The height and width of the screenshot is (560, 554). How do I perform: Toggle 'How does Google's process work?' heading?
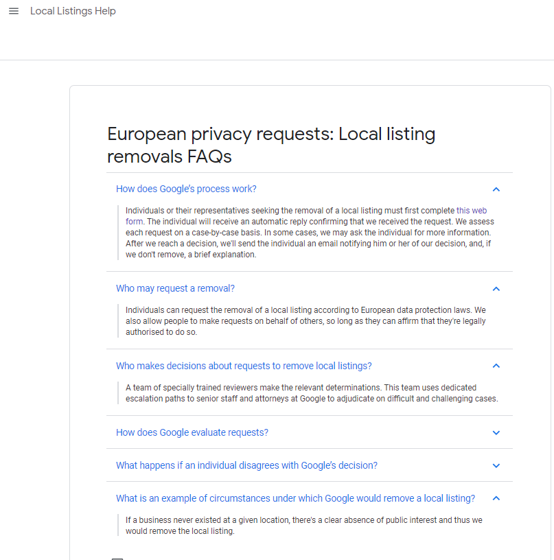tap(186, 189)
